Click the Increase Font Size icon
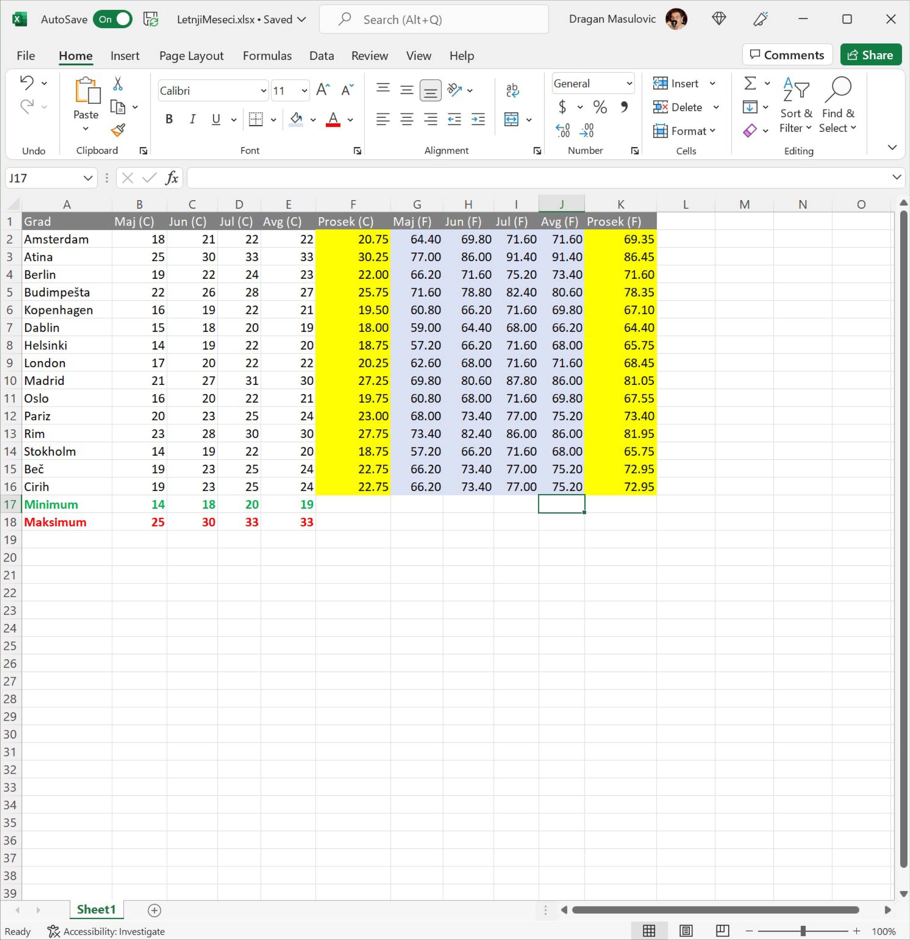910x940 pixels. pyautogui.click(x=323, y=90)
